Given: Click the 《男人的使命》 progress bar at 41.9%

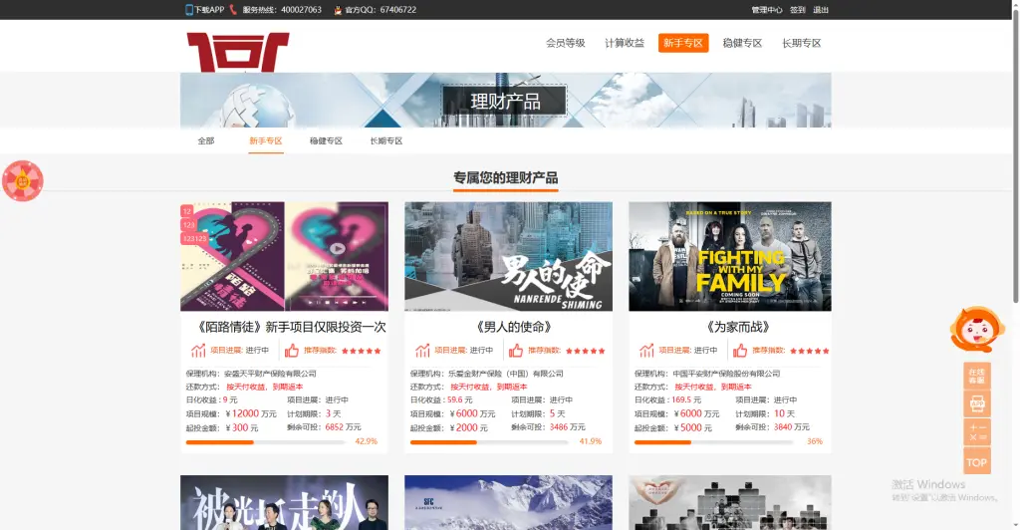Looking at the screenshot, I should point(488,441).
